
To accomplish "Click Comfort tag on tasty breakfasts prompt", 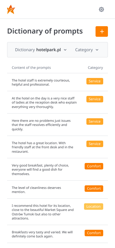I will [94, 233].
